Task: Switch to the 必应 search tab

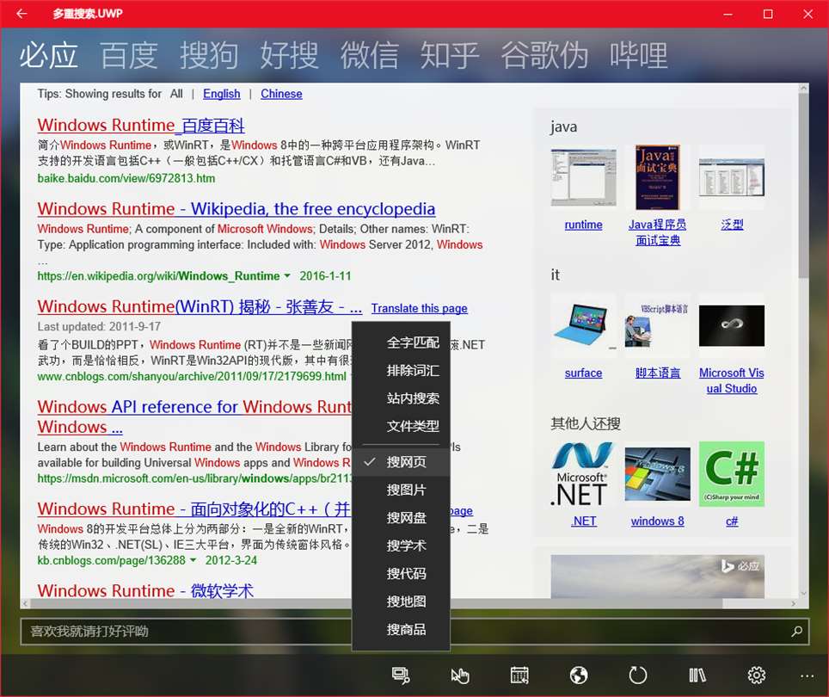Action: tap(49, 55)
